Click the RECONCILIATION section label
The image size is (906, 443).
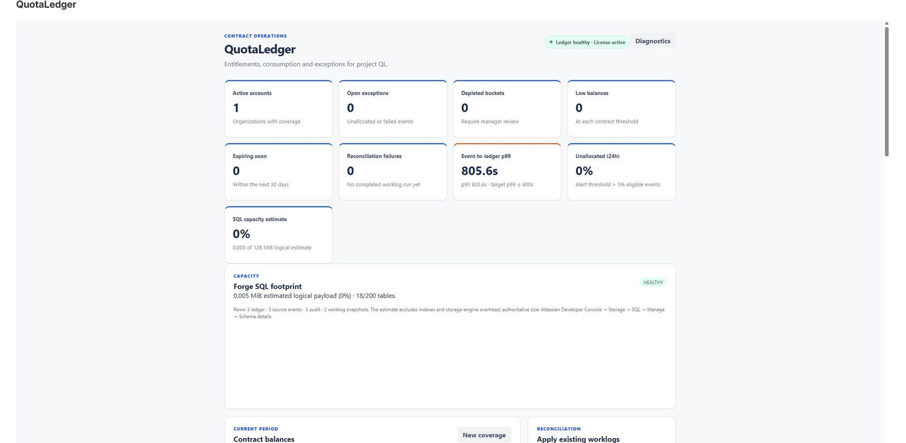point(558,429)
